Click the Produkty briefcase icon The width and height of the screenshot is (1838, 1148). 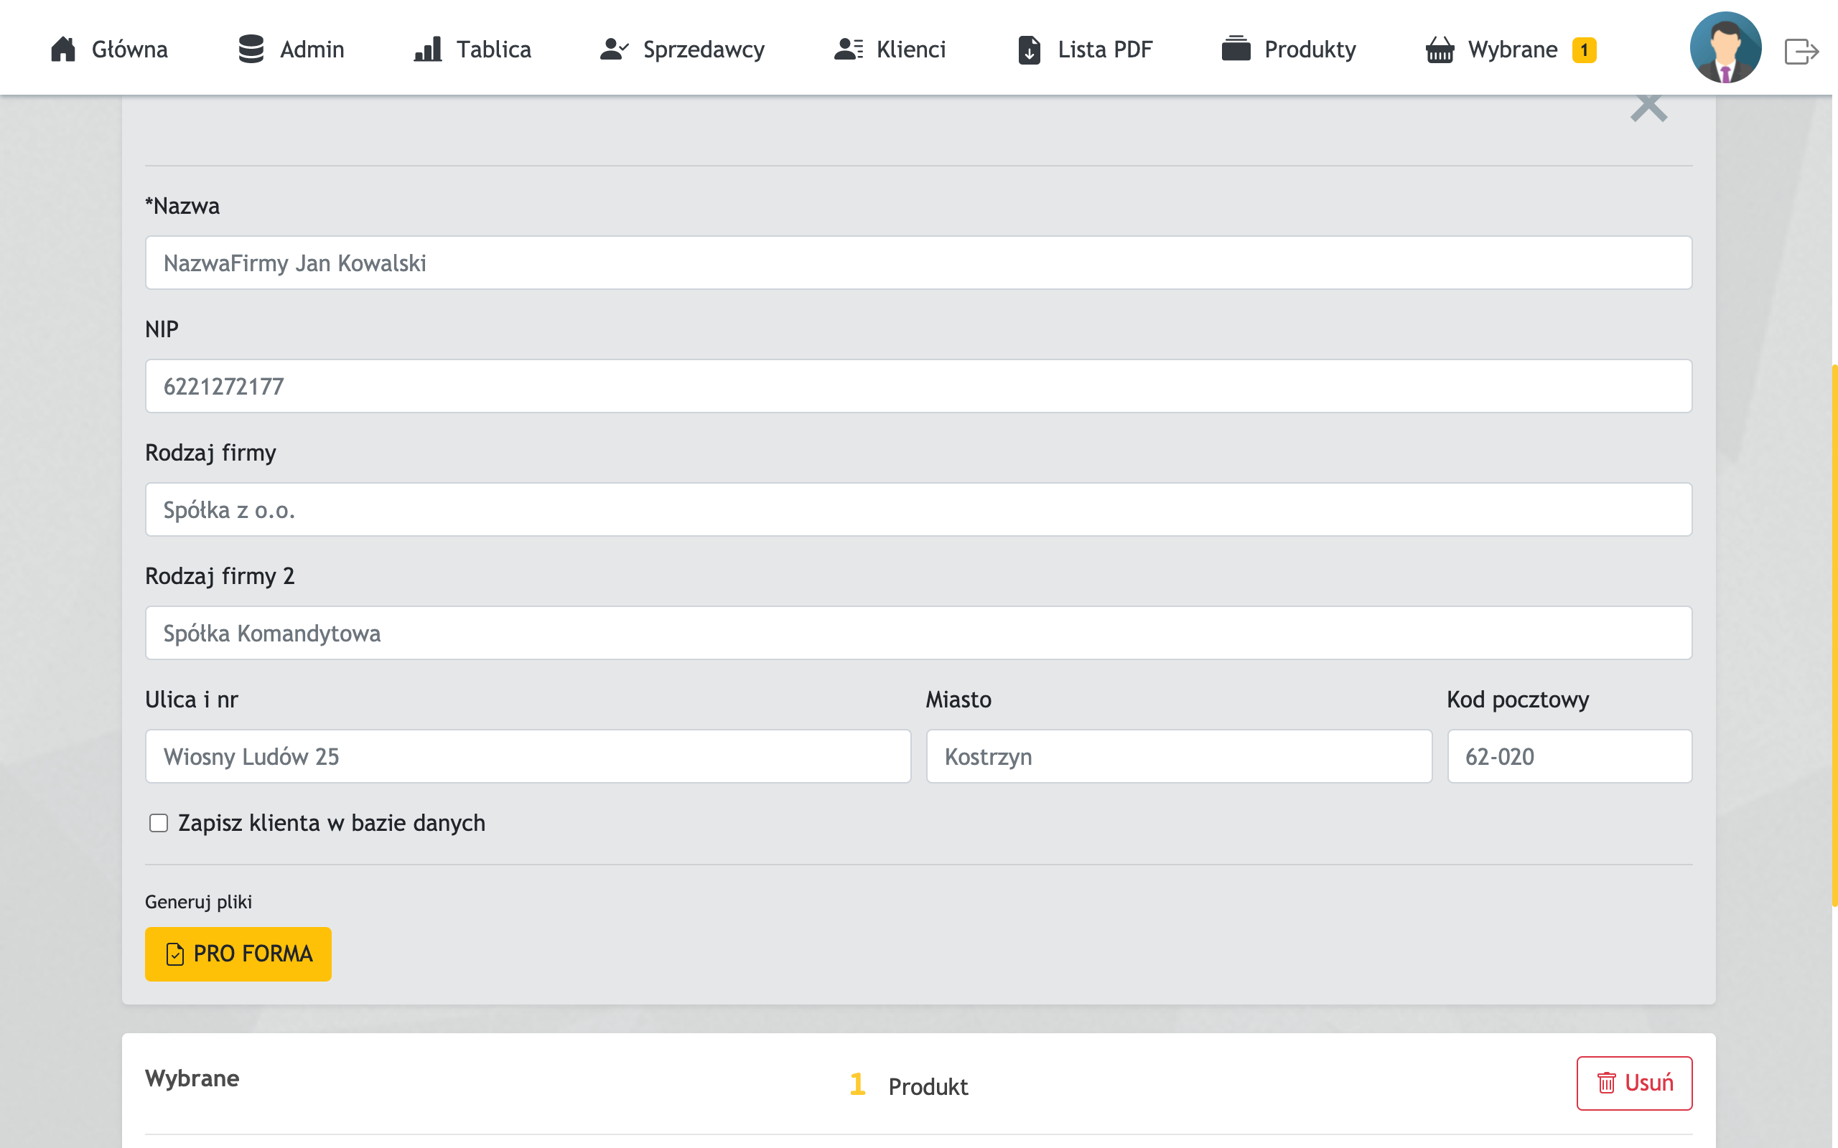coord(1236,49)
